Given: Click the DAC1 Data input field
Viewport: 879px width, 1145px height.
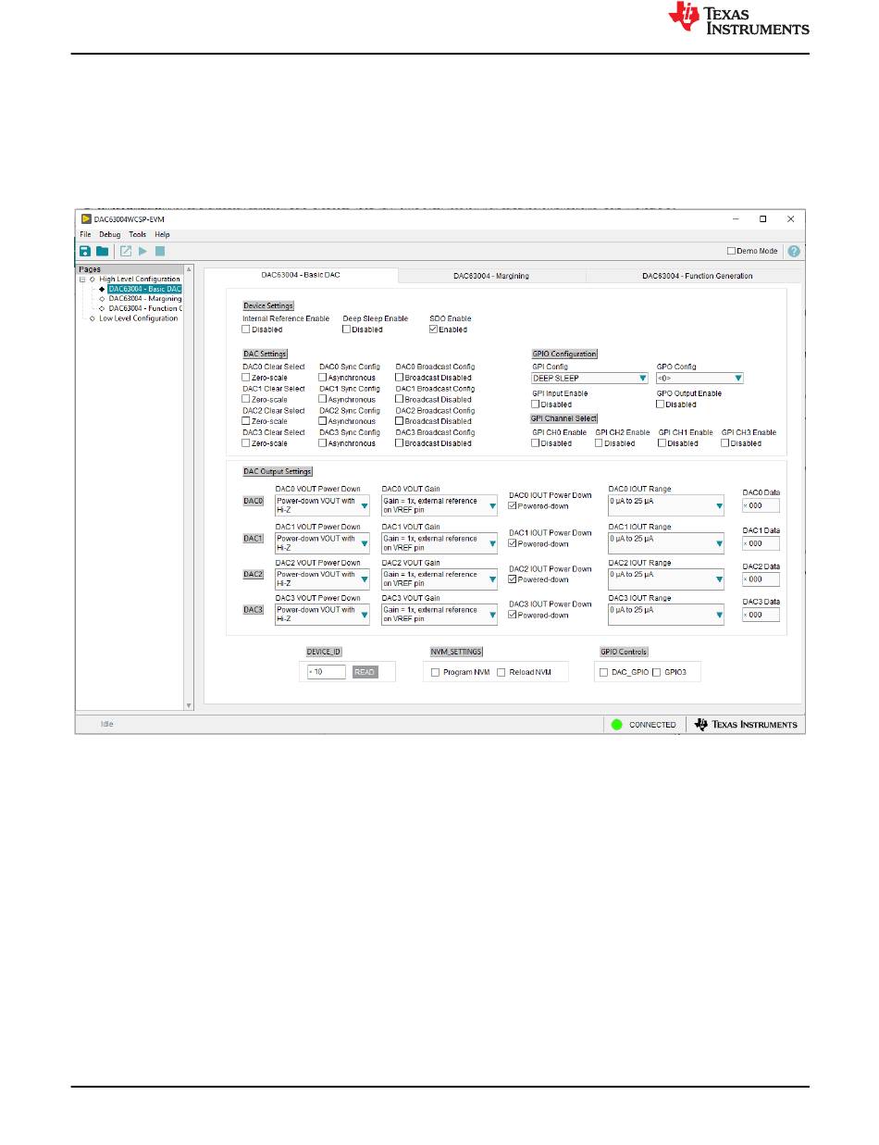Looking at the screenshot, I should point(761,543).
